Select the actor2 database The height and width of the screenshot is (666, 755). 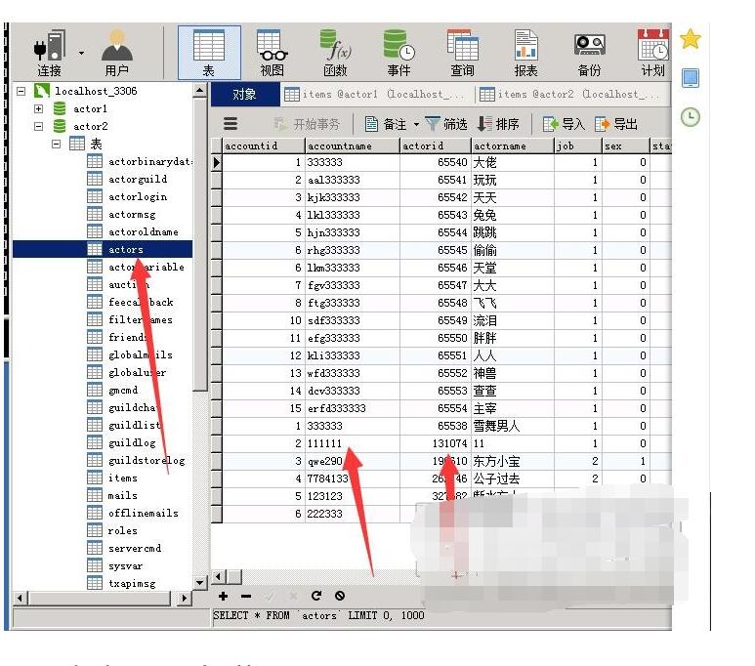tap(90, 126)
